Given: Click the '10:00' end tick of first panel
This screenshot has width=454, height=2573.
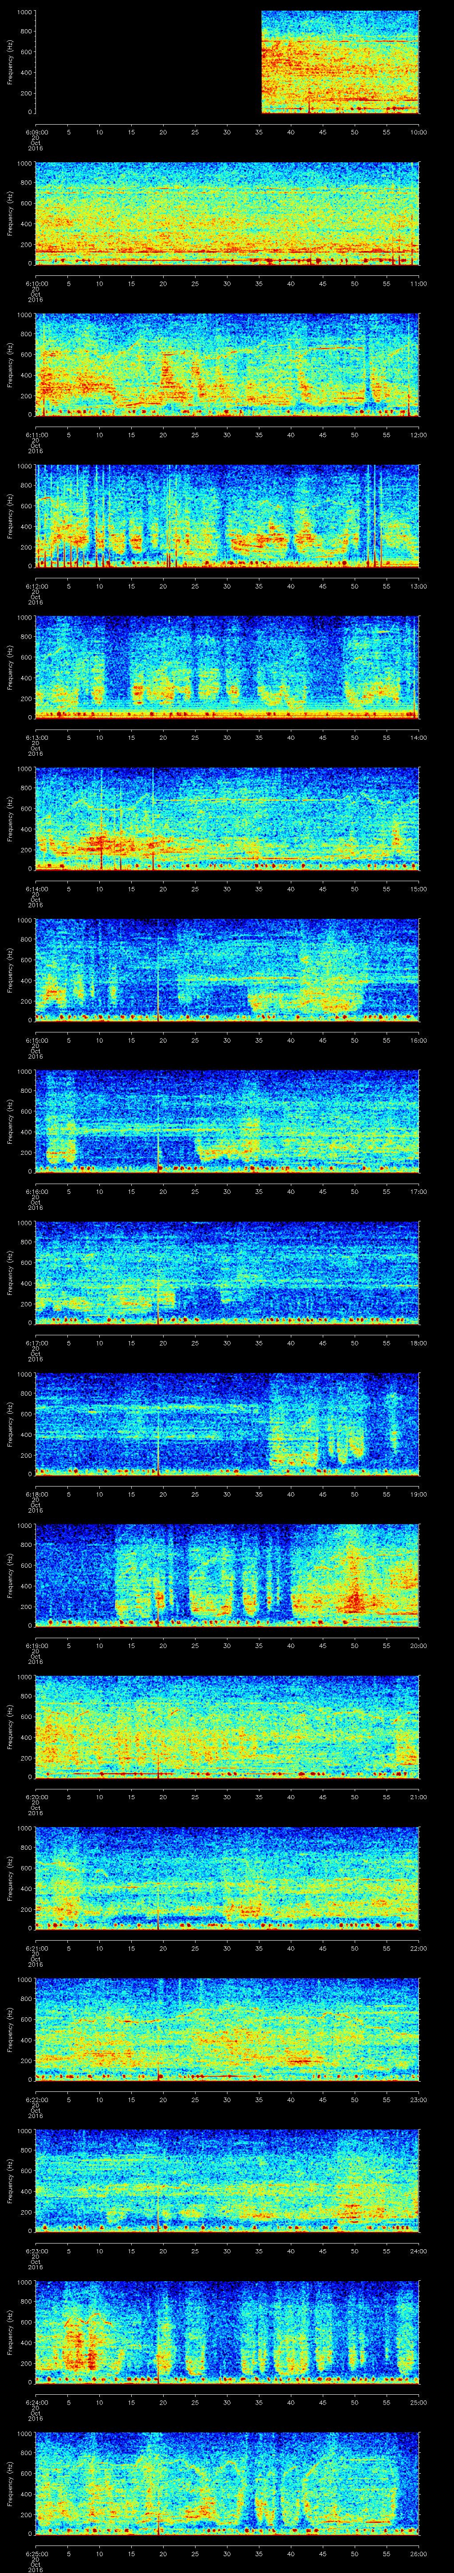Looking at the screenshot, I should [x=419, y=132].
